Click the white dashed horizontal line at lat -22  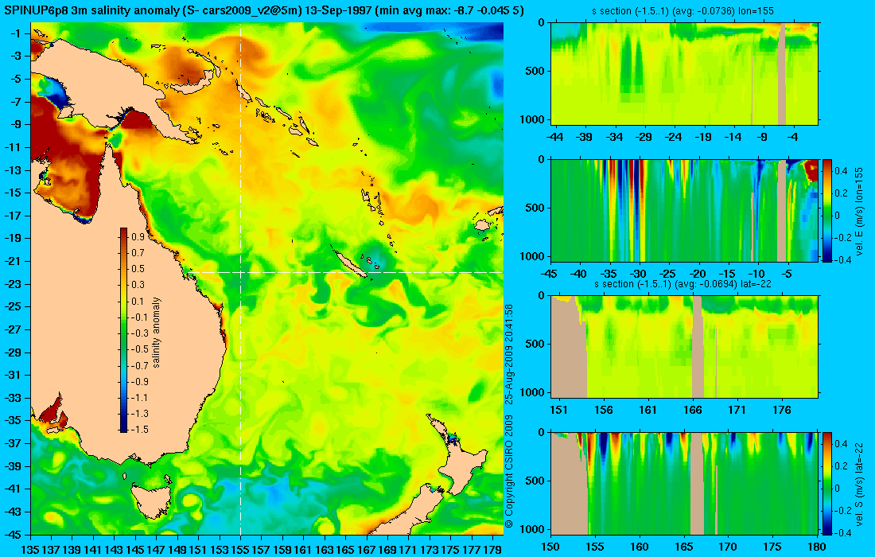point(346,272)
